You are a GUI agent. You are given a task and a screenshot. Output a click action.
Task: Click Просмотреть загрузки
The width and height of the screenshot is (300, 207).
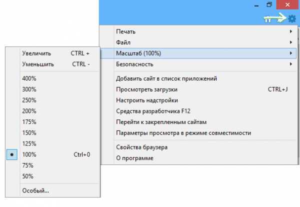point(146,89)
